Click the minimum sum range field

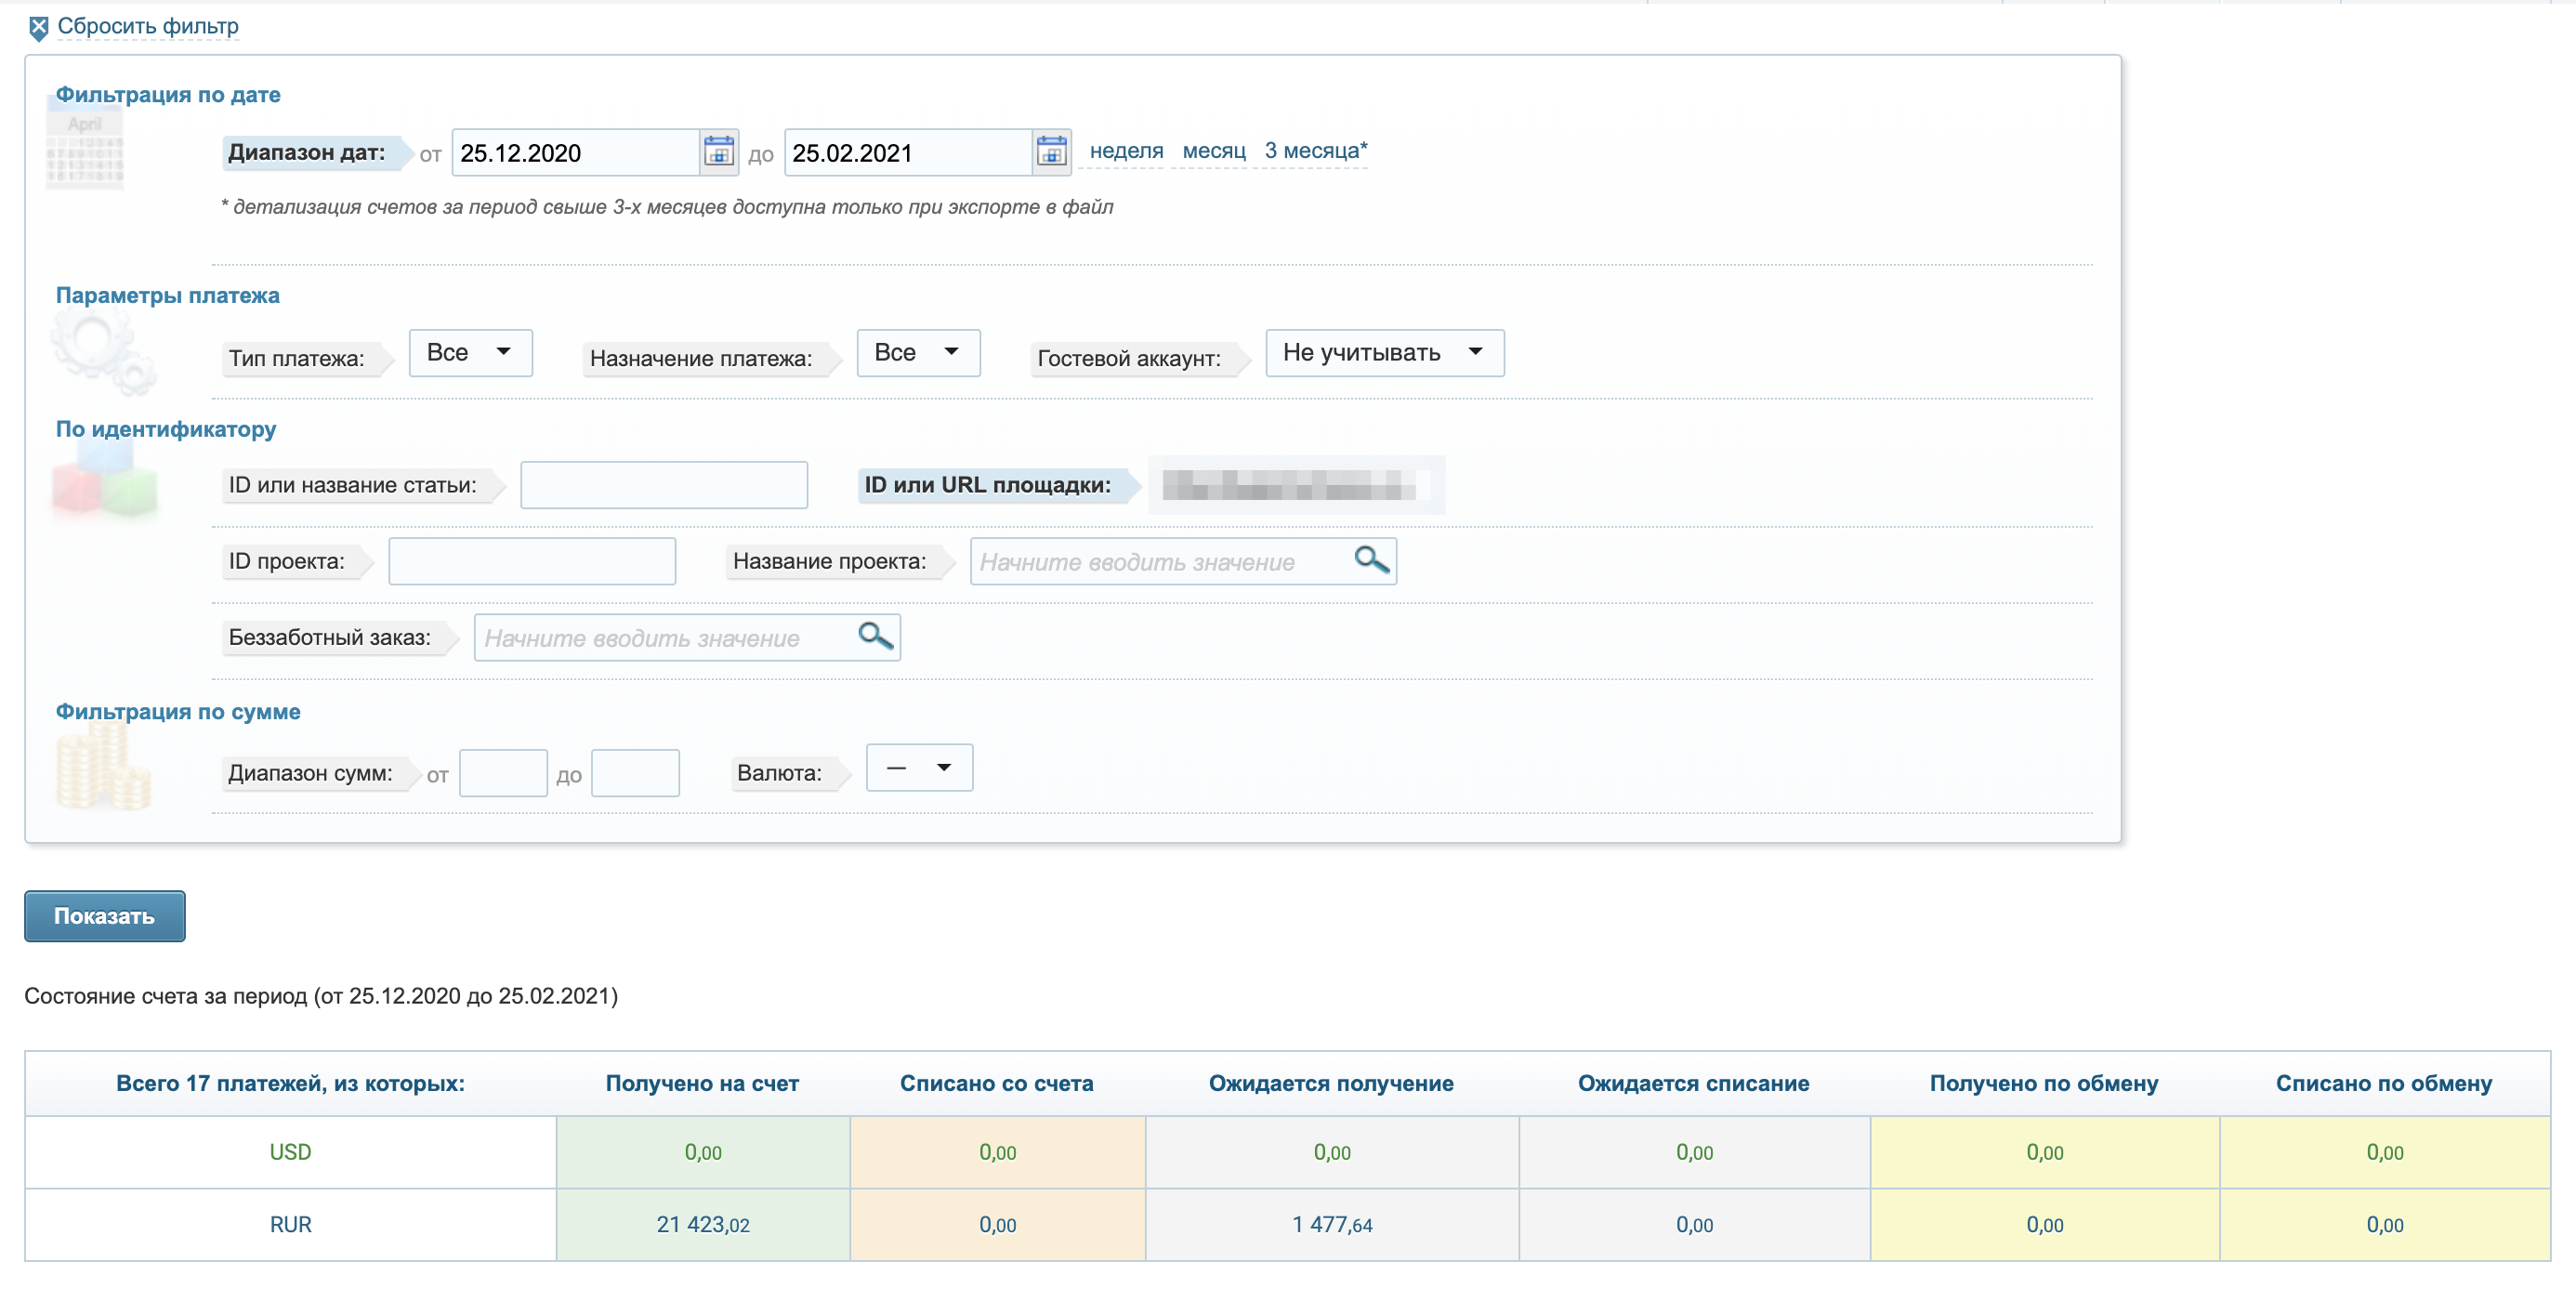point(502,773)
